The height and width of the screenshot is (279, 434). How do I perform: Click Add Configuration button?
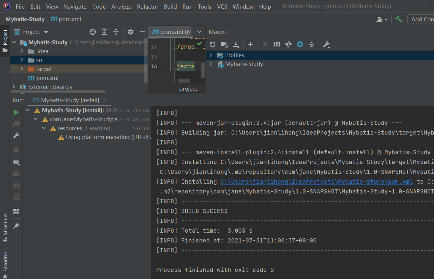[x=421, y=19]
